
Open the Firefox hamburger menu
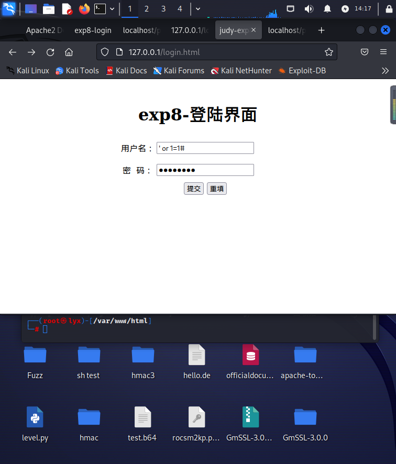383,52
